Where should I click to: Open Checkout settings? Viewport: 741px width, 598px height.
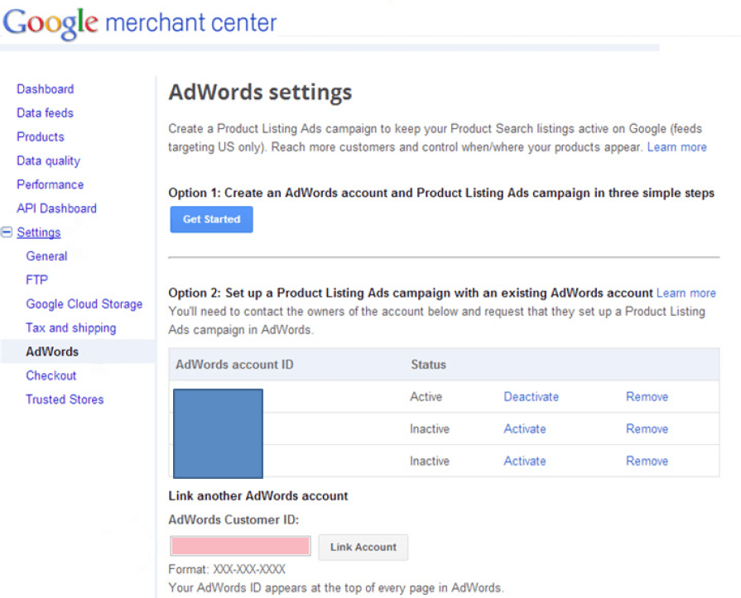coord(51,376)
